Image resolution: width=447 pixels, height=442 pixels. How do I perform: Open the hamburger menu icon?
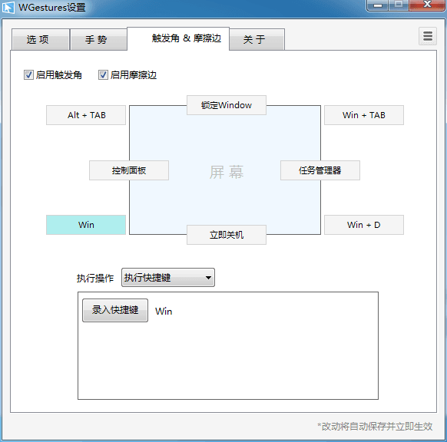coord(428,36)
